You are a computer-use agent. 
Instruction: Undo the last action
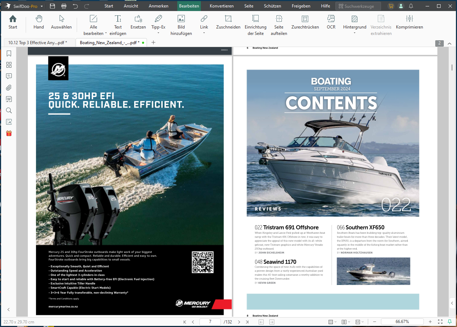(75, 6)
